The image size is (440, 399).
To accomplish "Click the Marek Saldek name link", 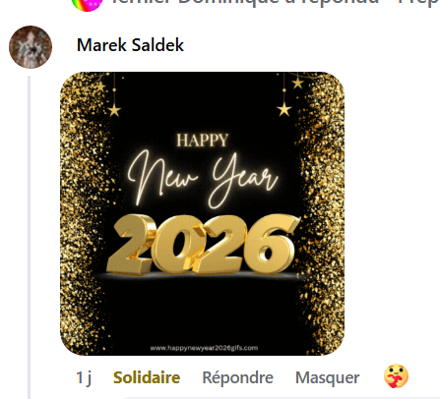I will pos(130,45).
